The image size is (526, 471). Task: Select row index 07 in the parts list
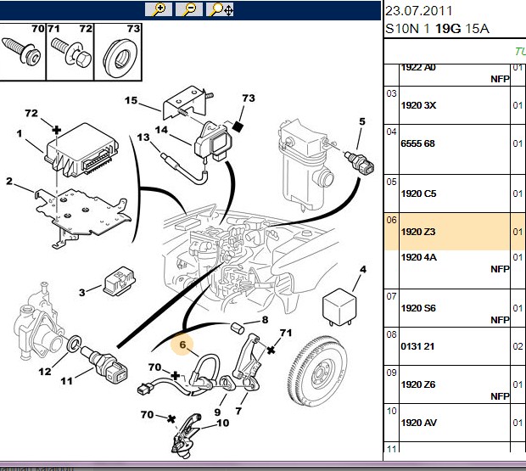[391, 296]
